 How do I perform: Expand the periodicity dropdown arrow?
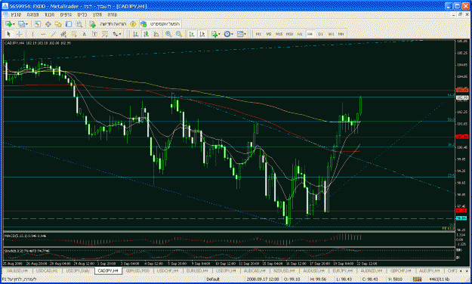tap(232, 34)
